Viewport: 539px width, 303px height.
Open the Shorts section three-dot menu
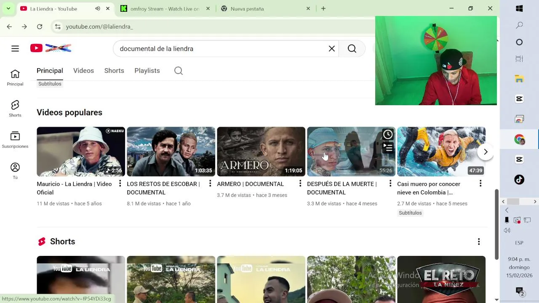coord(479,242)
